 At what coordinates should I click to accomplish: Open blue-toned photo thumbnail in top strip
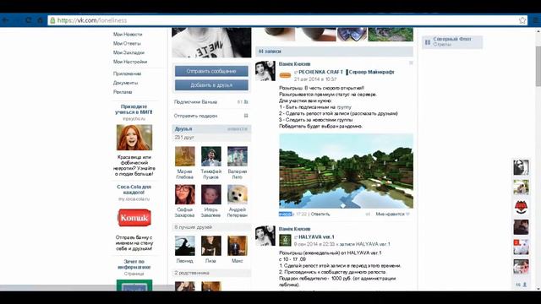[352, 34]
